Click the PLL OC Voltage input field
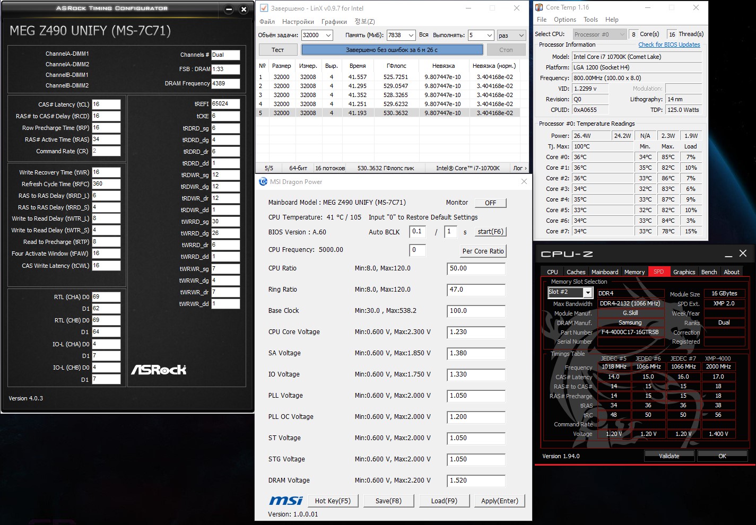756x525 pixels. pyautogui.click(x=476, y=417)
